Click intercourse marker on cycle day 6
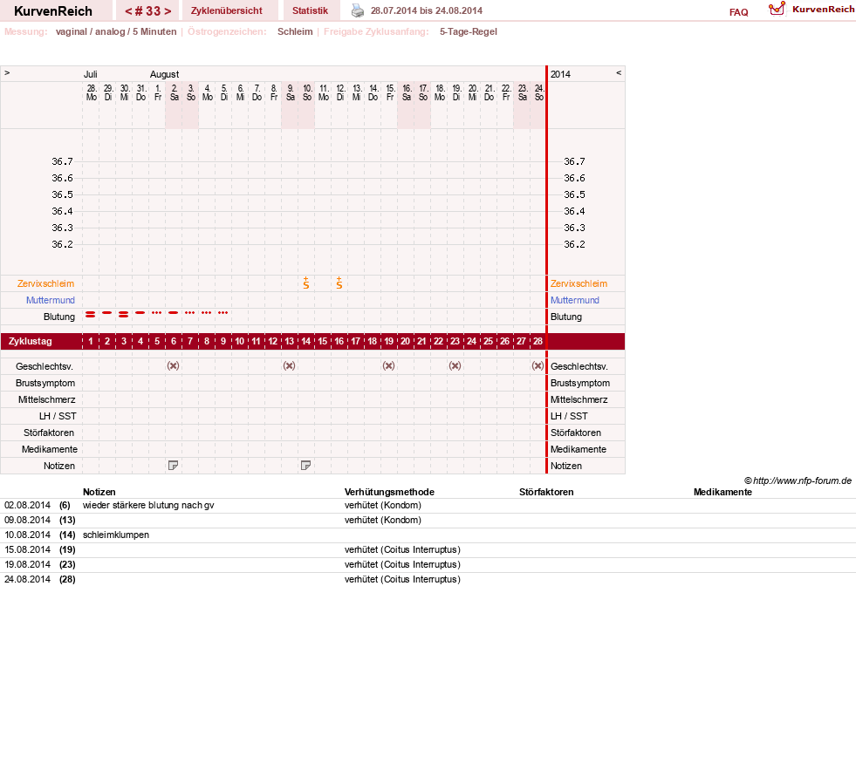856x770 pixels. [173, 365]
